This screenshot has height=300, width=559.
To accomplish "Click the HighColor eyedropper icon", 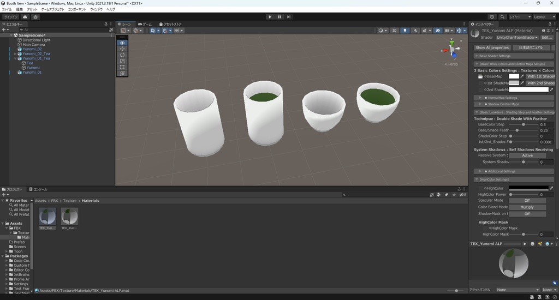I will pyautogui.click(x=551, y=188).
